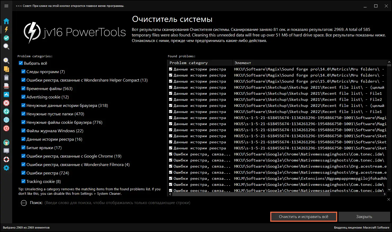Select row Sound forge pro\15.0\Metrics\Mru folders
Image resolution: width=392 pixels, height=232 pixels.
click(x=277, y=81)
